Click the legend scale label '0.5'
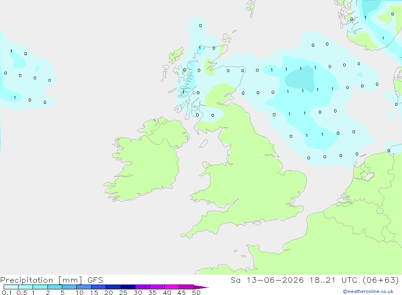Viewport: 402px width, 295px height. (22, 293)
